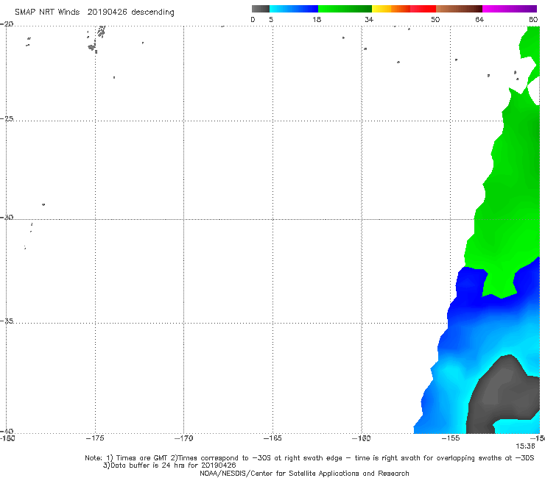Click the color bar label '50'
The height and width of the screenshot is (478, 545).
[x=435, y=19]
